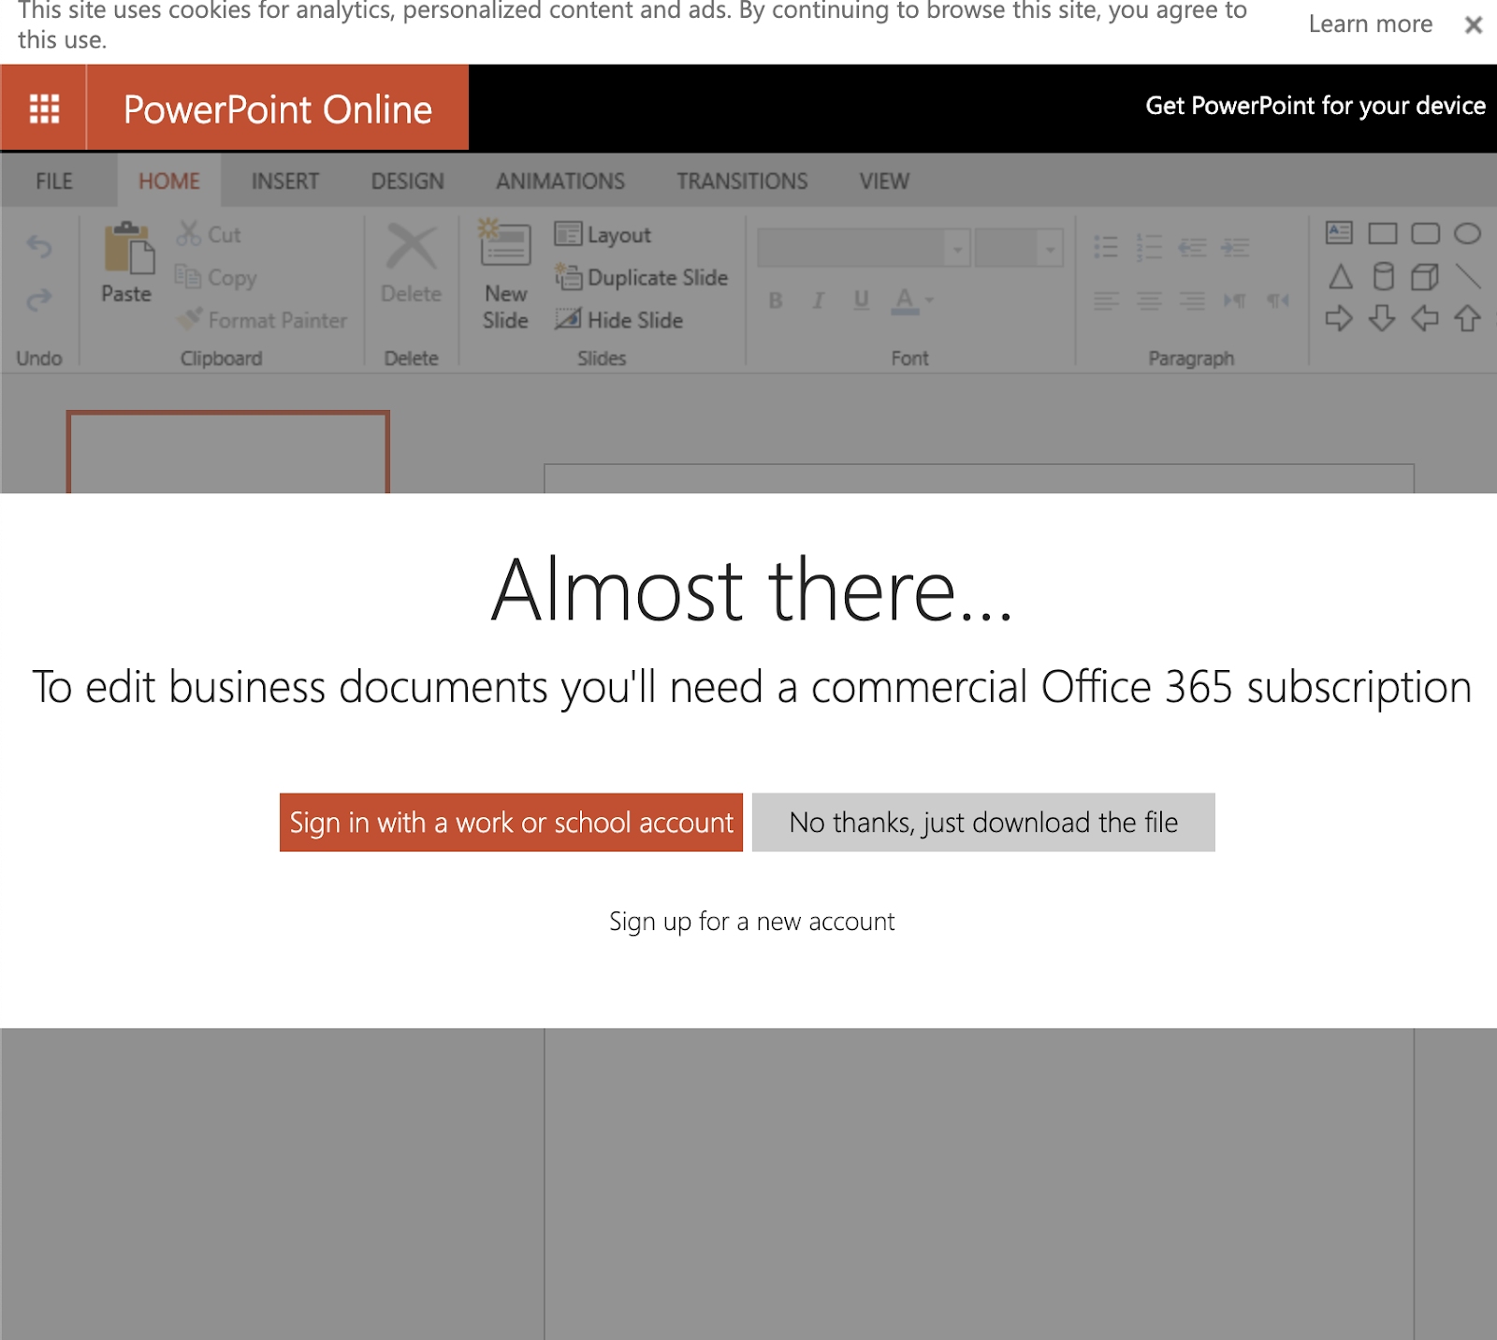Viewport: 1497px width, 1340px height.
Task: Click Get PowerPoint for your device
Action: point(1315,106)
